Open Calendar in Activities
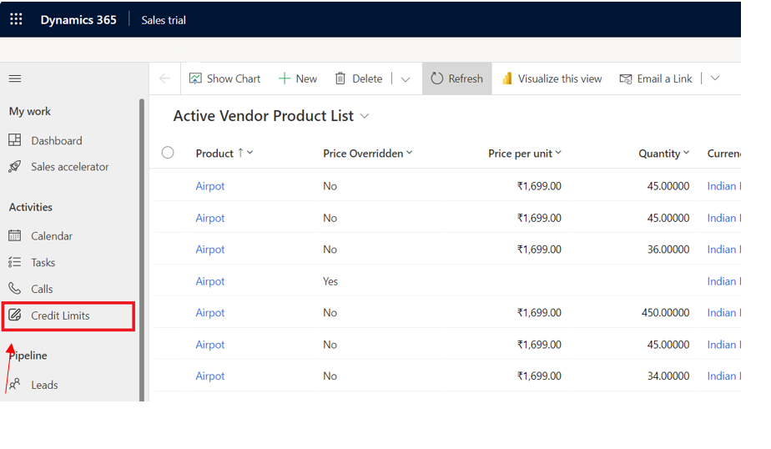The image size is (771, 449). 51,236
